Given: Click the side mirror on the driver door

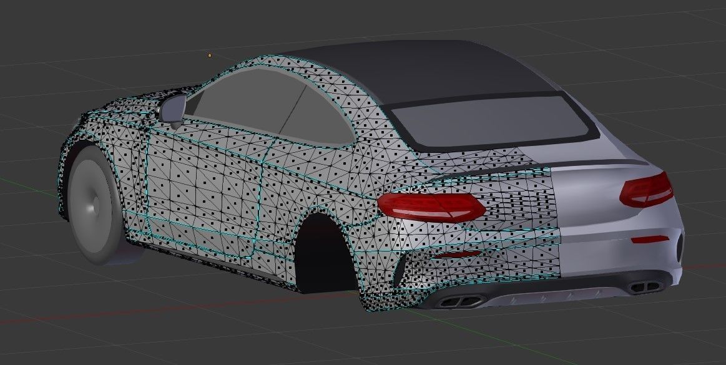Looking at the screenshot, I should click(174, 107).
